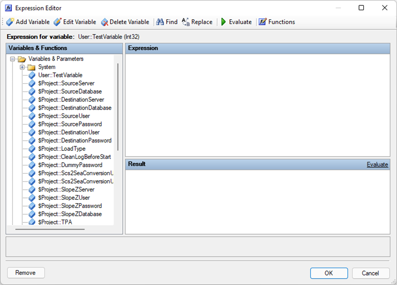397x285 pixels.
Task: Click the Expression Editor title bar icon
Action: [x=9, y=8]
